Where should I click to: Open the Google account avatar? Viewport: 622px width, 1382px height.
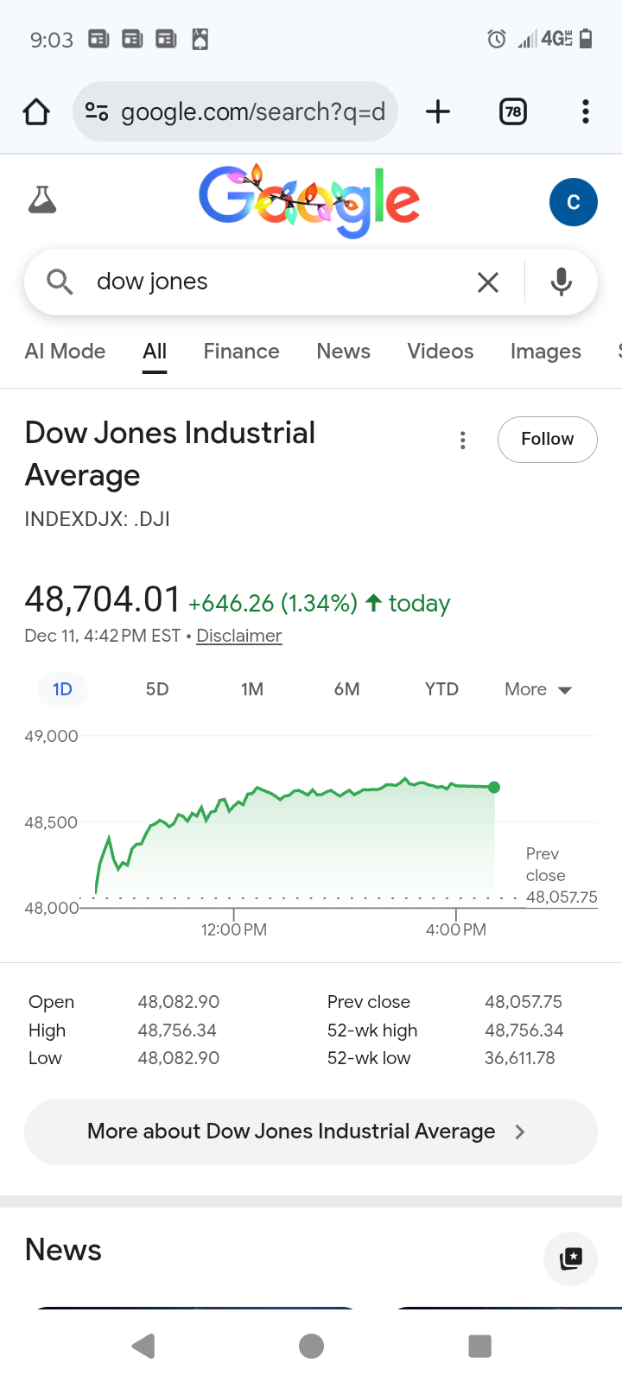[x=573, y=202]
